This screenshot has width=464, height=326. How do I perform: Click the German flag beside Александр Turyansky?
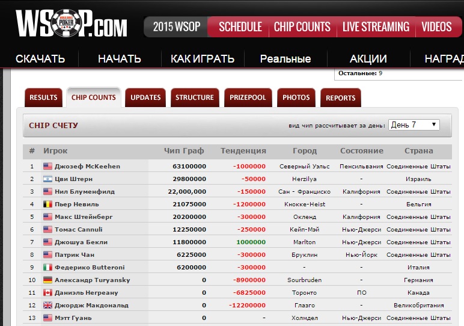click(47, 280)
